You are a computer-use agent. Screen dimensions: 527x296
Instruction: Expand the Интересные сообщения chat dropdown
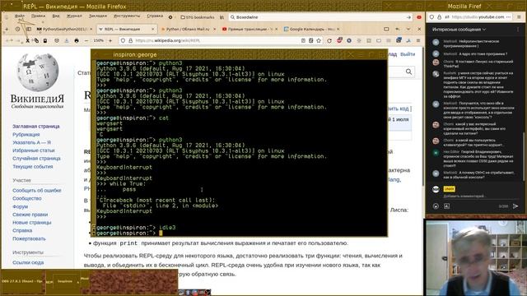(459, 30)
